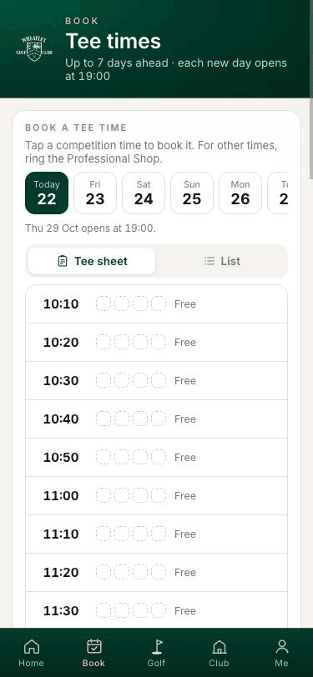Click the list icon beside List

(x=210, y=261)
